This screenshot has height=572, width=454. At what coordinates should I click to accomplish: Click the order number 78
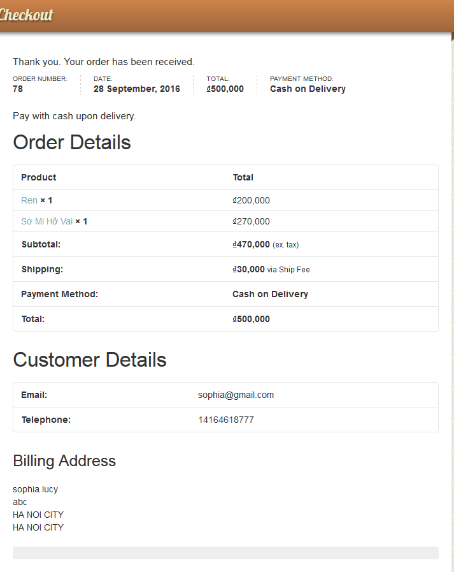click(x=18, y=89)
